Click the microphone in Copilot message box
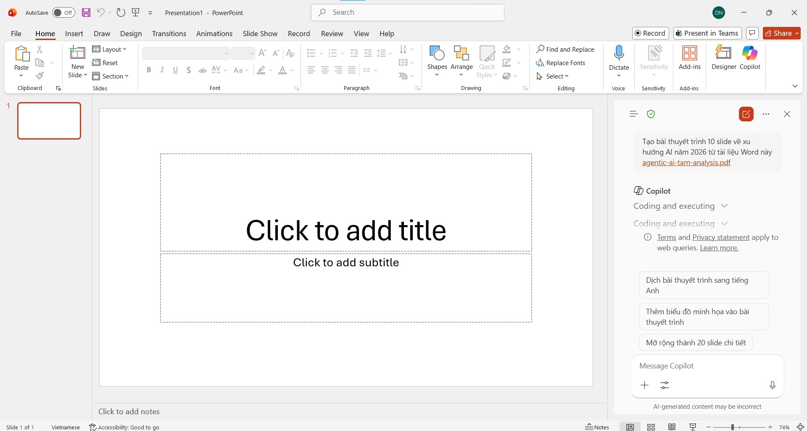The width and height of the screenshot is (807, 431). tap(772, 385)
